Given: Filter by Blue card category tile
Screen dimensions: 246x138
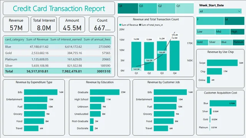Looking at the screenshot, I should 226,42.
